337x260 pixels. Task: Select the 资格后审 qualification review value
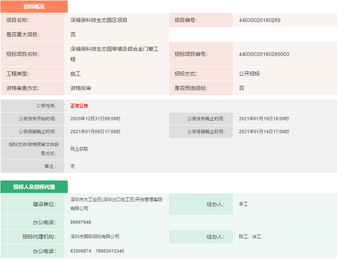[x=81, y=88]
